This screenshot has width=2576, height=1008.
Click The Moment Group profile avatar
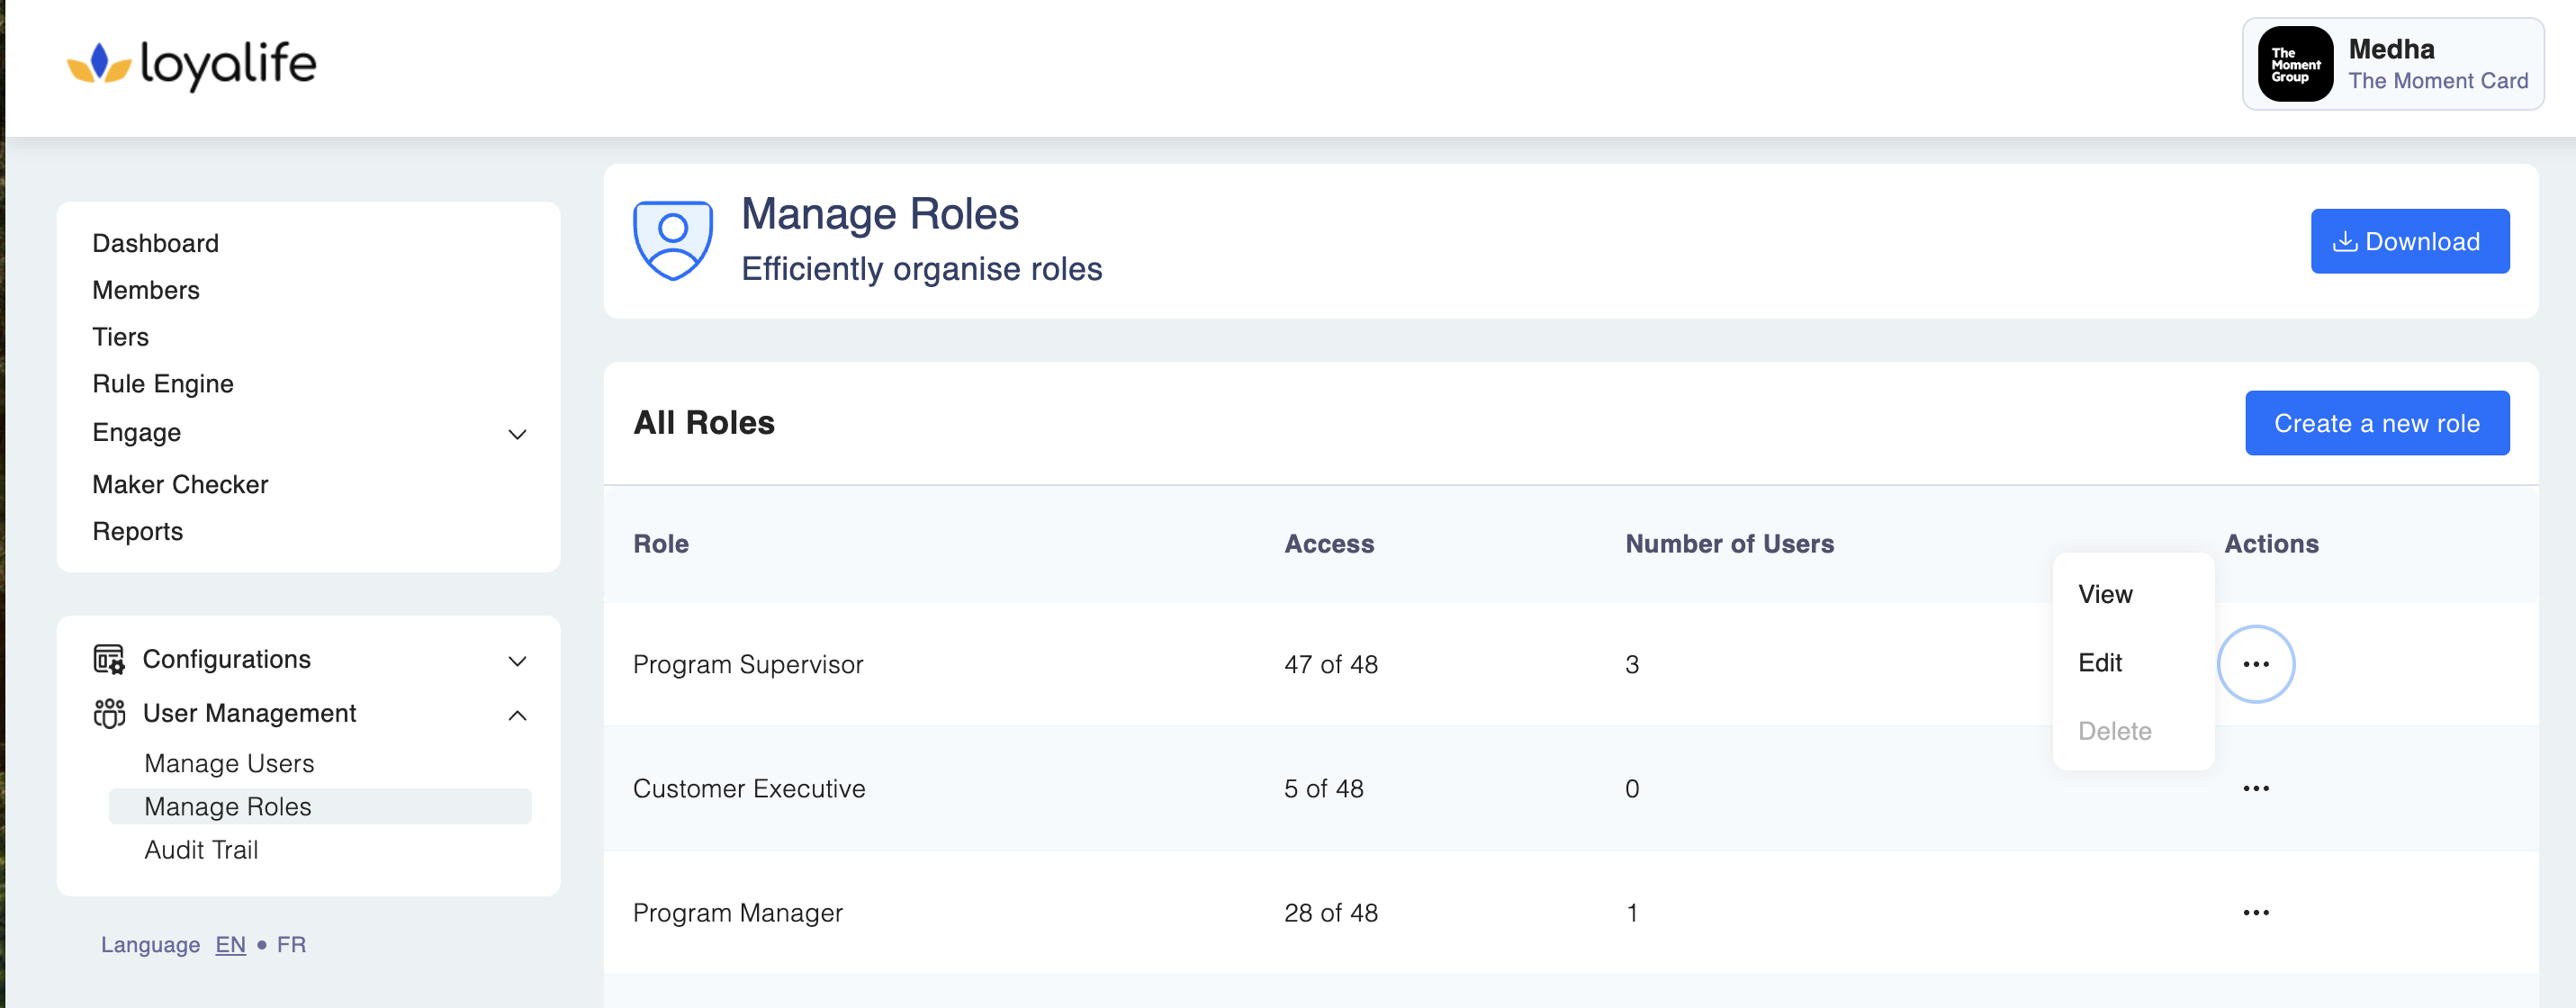pyautogui.click(x=2295, y=65)
